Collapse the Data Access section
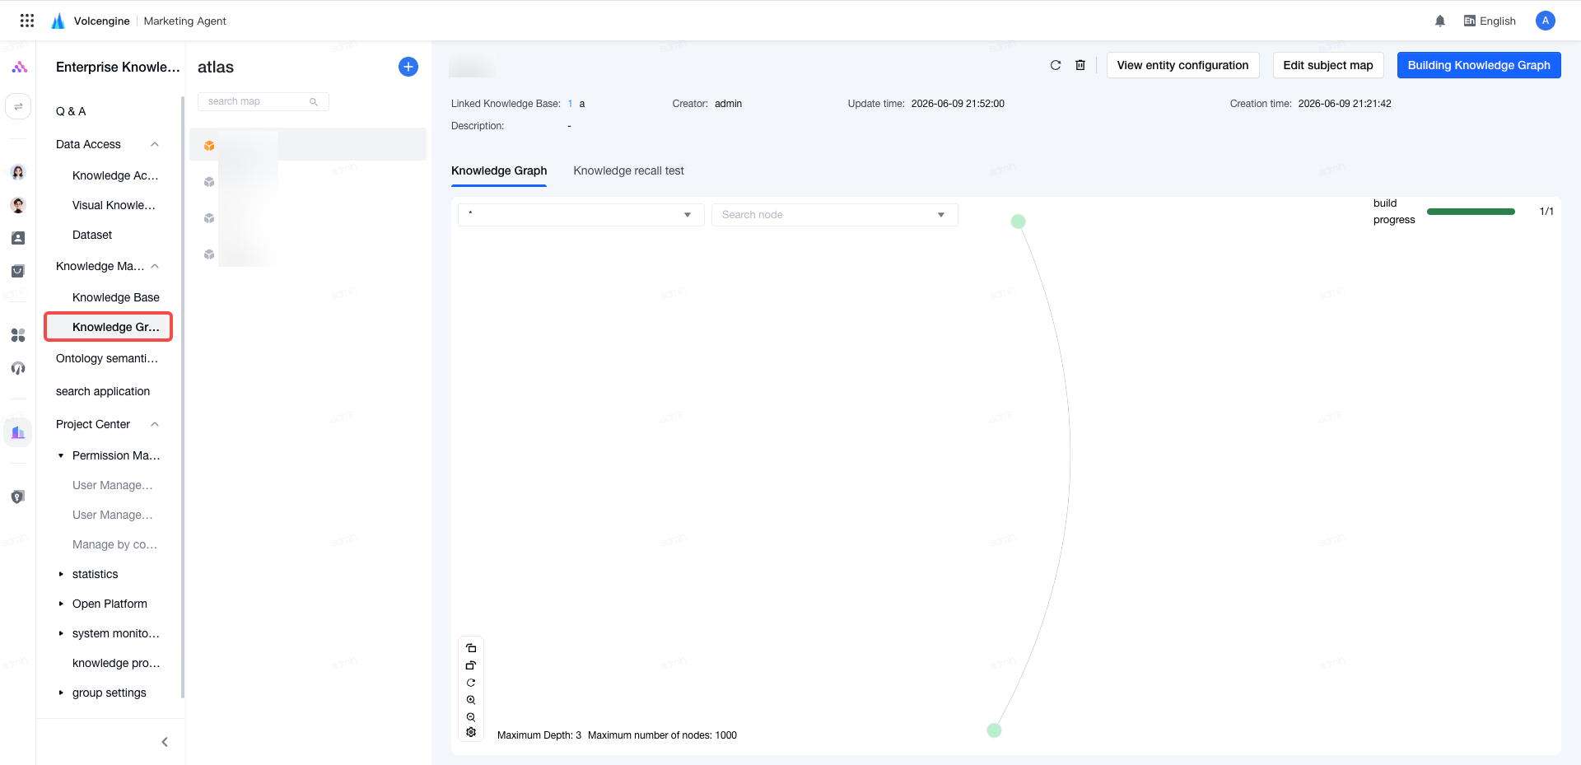 [155, 144]
